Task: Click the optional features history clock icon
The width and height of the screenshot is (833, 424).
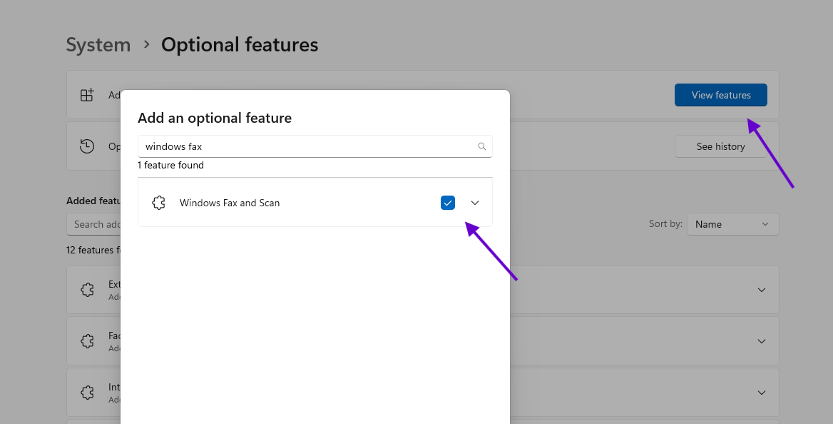Action: 87,146
